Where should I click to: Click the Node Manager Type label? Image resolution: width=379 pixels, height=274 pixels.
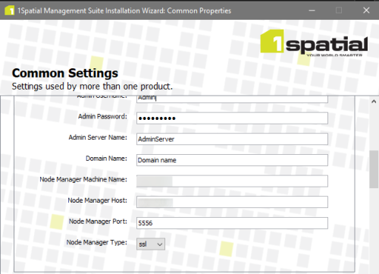coord(97,242)
